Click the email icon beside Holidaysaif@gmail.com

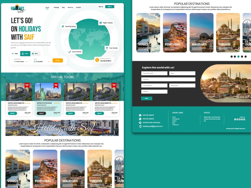[x=140, y=126]
